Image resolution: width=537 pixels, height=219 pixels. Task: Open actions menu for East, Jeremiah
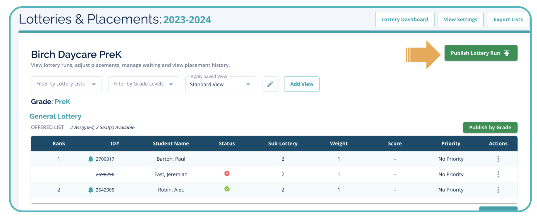point(498,174)
